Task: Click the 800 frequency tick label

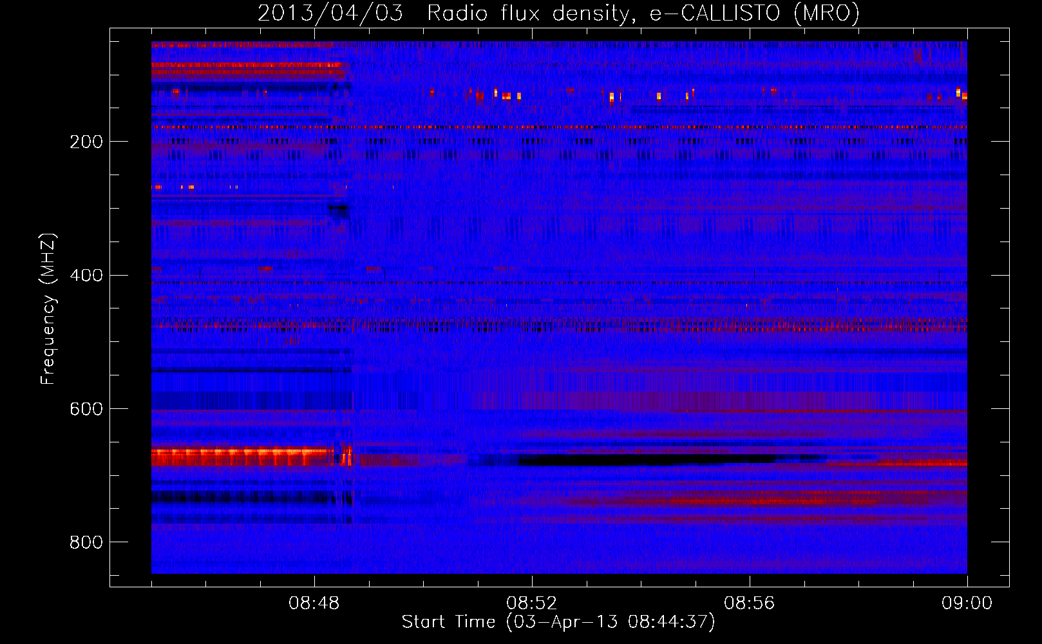Action: click(x=86, y=543)
